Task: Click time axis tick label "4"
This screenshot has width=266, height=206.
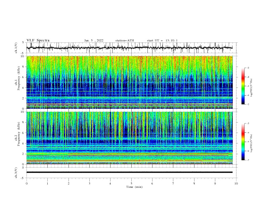Action: pos(110,183)
